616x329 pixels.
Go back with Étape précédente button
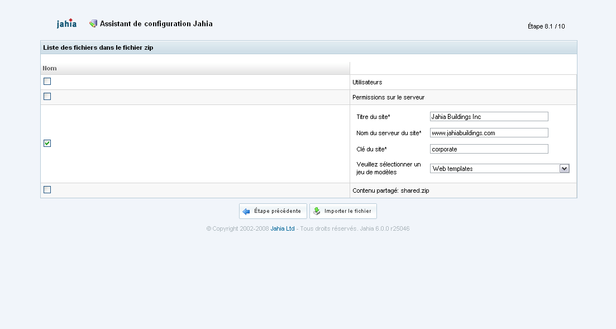click(x=273, y=211)
